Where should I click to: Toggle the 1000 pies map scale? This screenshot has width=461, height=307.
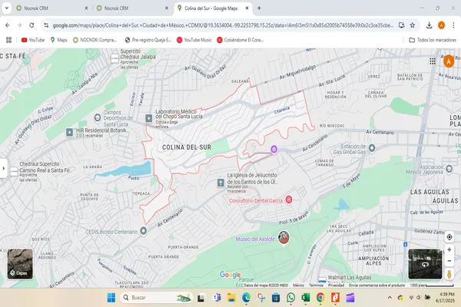(x=432, y=286)
